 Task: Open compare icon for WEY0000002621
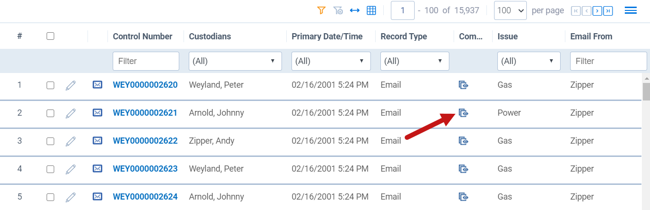pos(464,113)
